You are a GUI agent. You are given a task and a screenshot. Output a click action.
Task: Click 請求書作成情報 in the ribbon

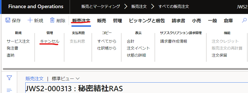pos(174,41)
